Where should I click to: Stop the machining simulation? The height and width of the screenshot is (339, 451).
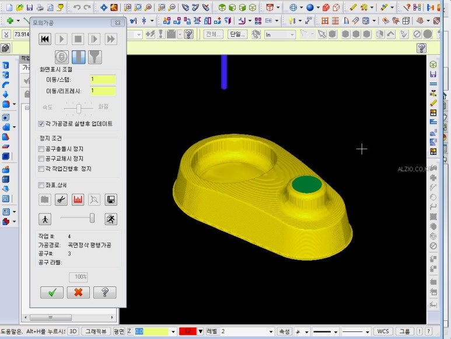click(78, 39)
